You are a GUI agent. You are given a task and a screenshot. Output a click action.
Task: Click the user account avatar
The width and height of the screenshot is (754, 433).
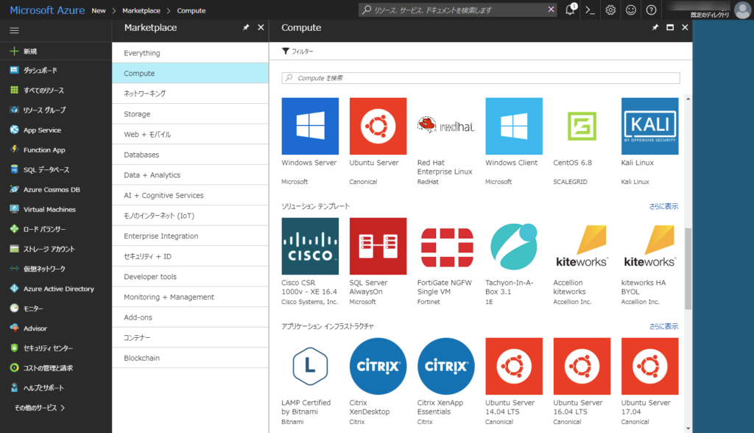coord(742,10)
